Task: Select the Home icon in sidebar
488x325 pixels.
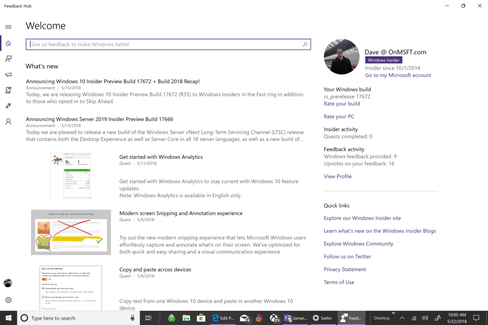Action: [x=8, y=43]
